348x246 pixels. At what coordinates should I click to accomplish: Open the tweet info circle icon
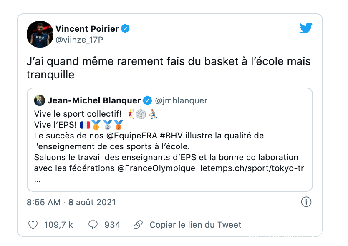[306, 202]
